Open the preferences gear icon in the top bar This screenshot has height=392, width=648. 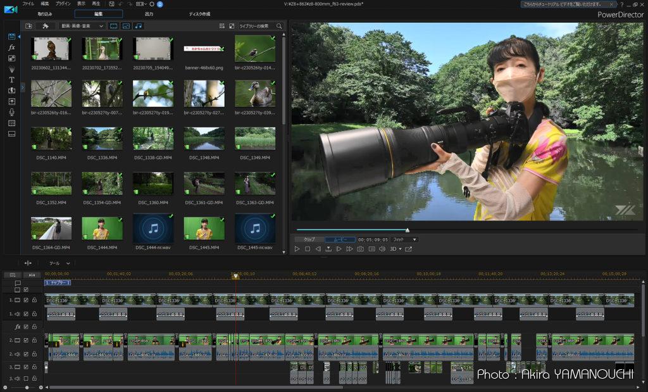pos(152,4)
